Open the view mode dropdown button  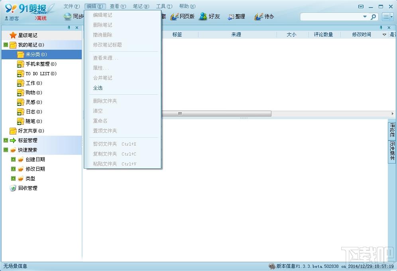(387, 17)
